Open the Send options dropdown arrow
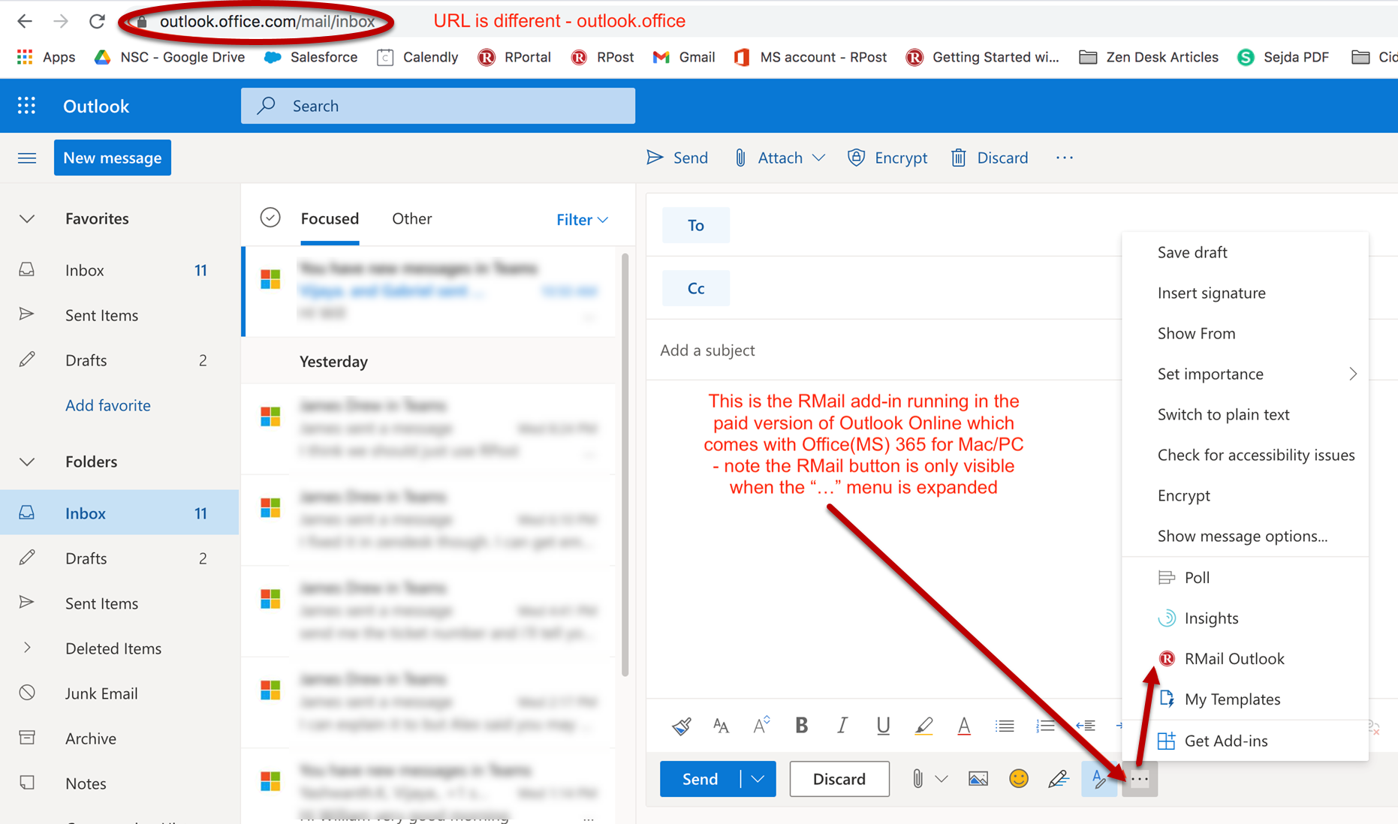Image resolution: width=1398 pixels, height=824 pixels. pyautogui.click(x=758, y=779)
